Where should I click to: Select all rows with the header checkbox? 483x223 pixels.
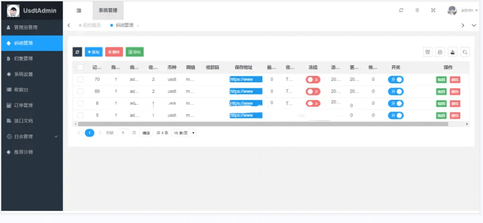[80, 67]
